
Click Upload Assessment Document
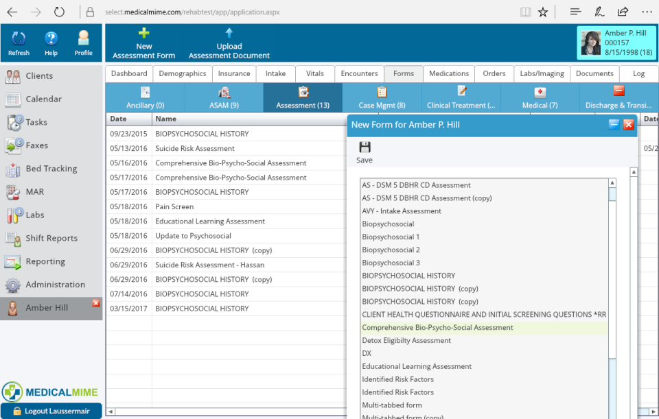coord(229,43)
